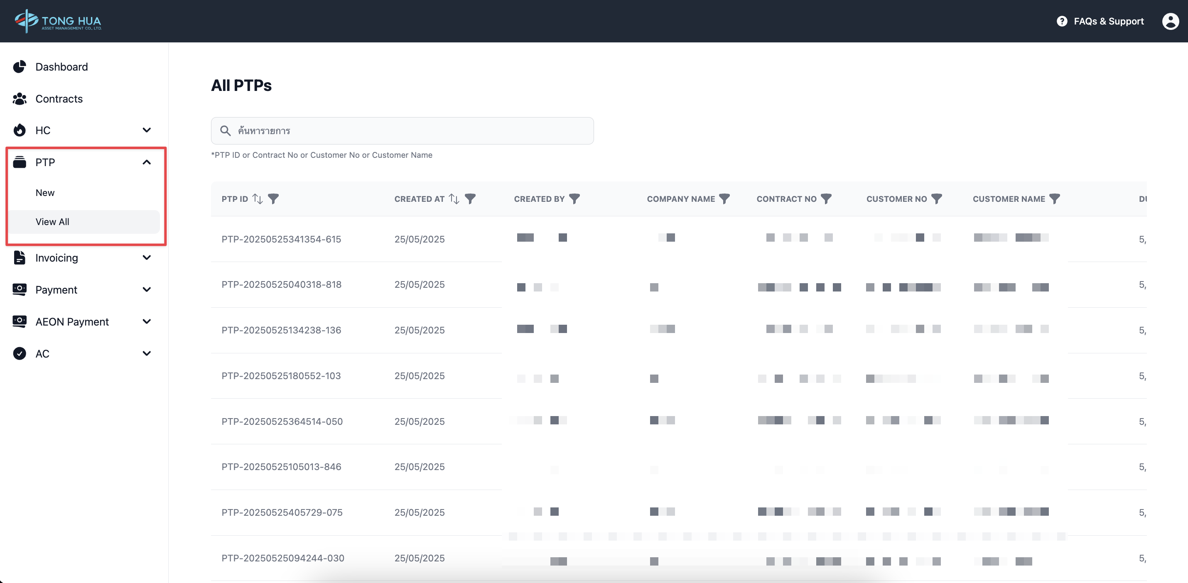Sort by PTP ID using arrows icon
The width and height of the screenshot is (1188, 583).
click(x=258, y=198)
